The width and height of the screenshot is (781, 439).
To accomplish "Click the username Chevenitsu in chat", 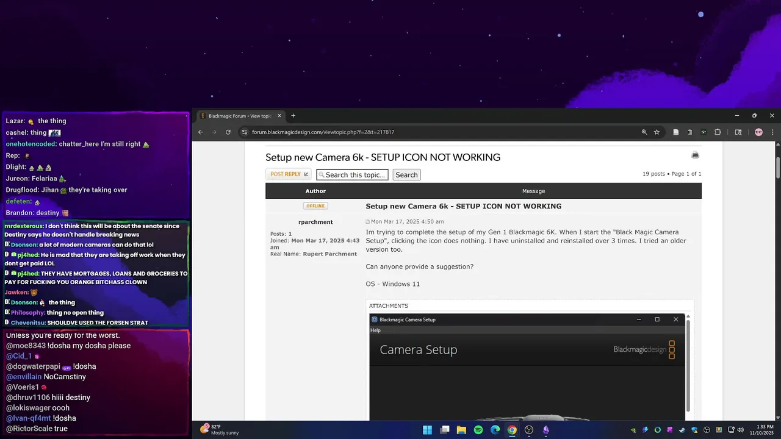I will tap(28, 323).
